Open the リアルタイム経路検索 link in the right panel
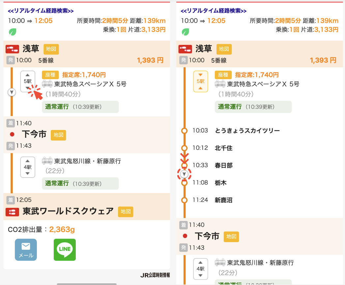 214,11
